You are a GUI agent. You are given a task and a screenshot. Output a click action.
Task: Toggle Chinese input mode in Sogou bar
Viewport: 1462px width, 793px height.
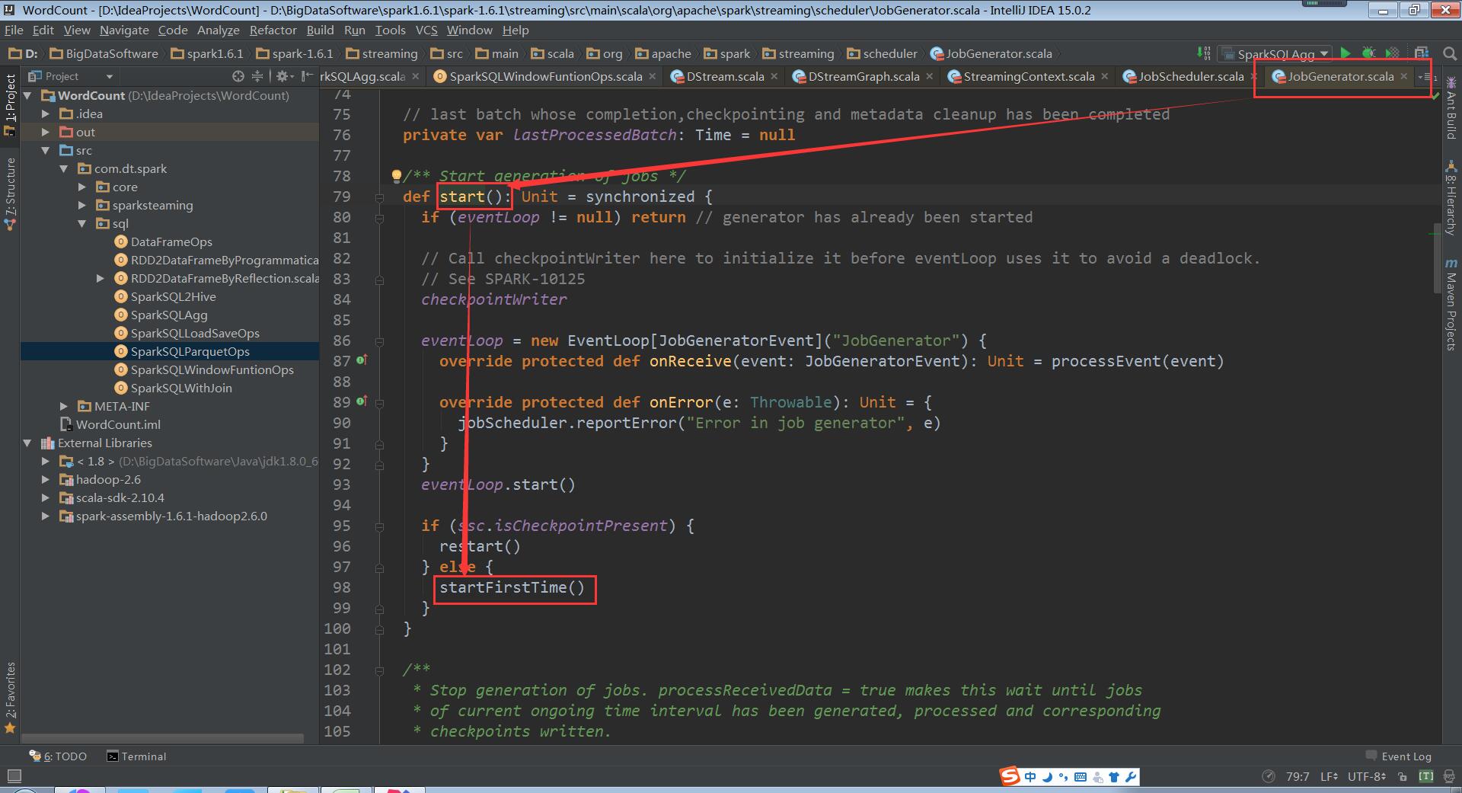pos(1030,777)
